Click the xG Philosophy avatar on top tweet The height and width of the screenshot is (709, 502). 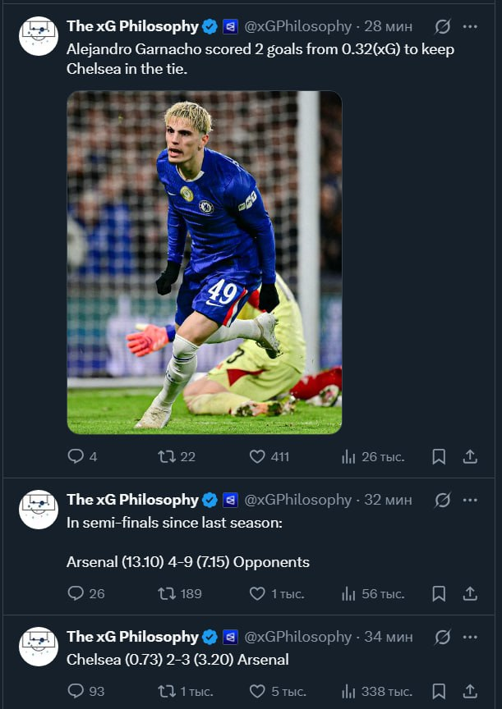[39, 36]
